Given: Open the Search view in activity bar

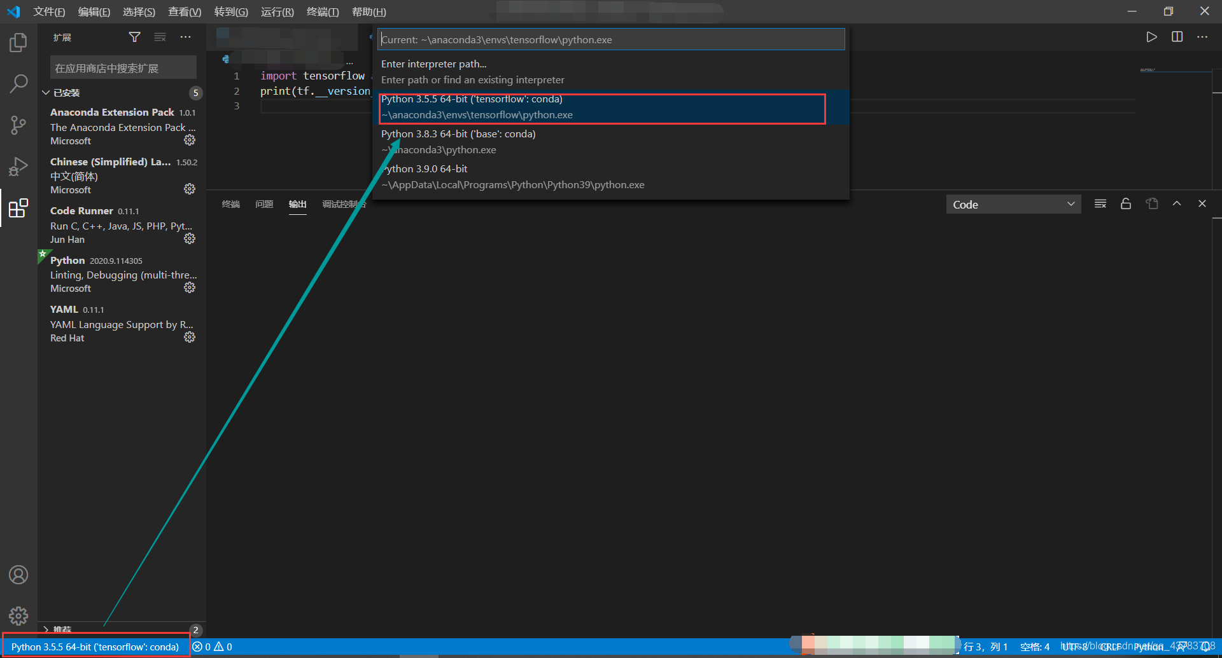Looking at the screenshot, I should coord(18,83).
